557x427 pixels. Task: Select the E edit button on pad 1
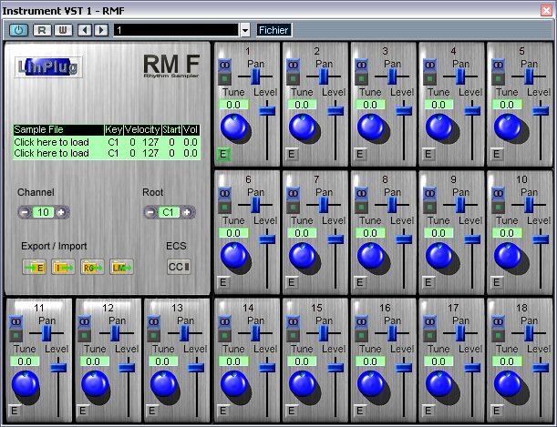click(x=223, y=154)
